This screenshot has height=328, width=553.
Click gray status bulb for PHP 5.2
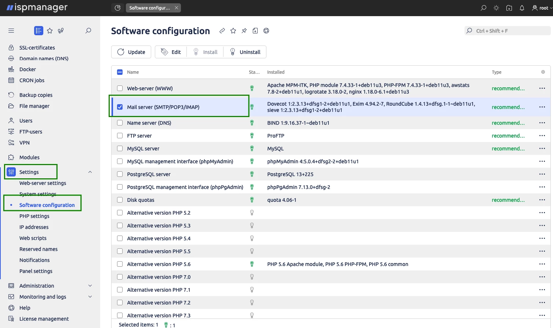252,213
